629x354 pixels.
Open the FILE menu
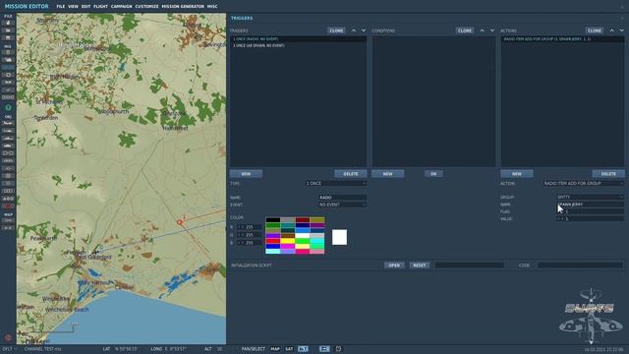(61, 7)
